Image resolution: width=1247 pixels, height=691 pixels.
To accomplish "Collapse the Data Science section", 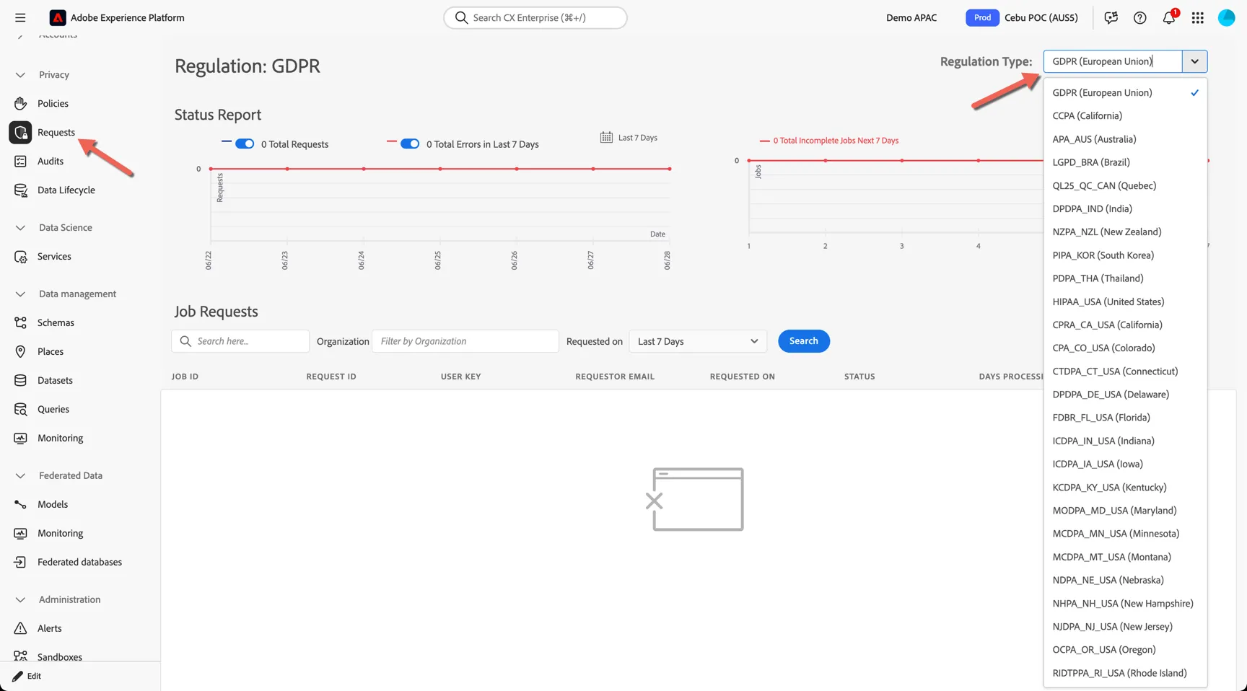I will [x=20, y=228].
